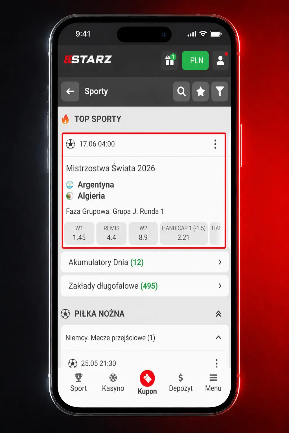The height and width of the screenshot is (433, 289).
Task: Collapse the PIŁKA NOŻNA section
Action: 218,313
